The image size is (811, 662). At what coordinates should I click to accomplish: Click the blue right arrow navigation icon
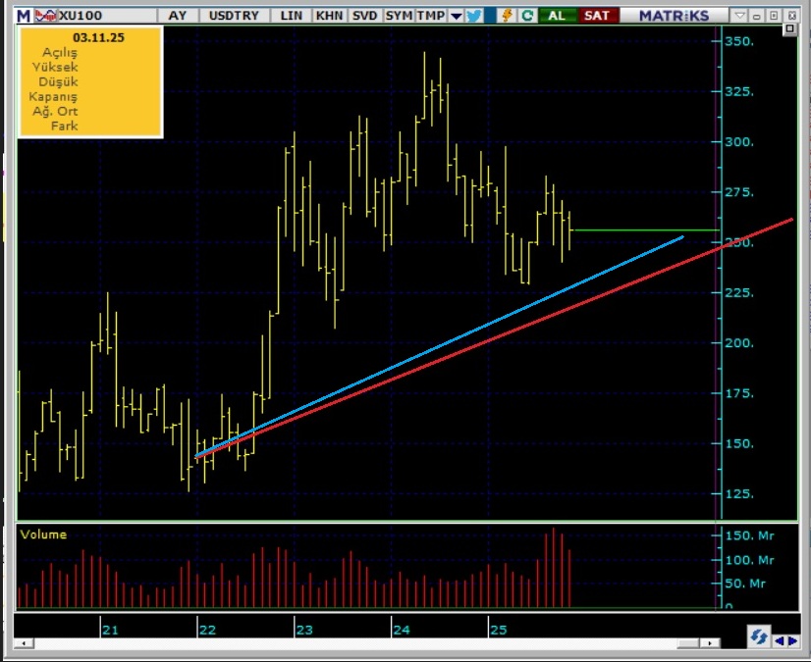coord(791,640)
